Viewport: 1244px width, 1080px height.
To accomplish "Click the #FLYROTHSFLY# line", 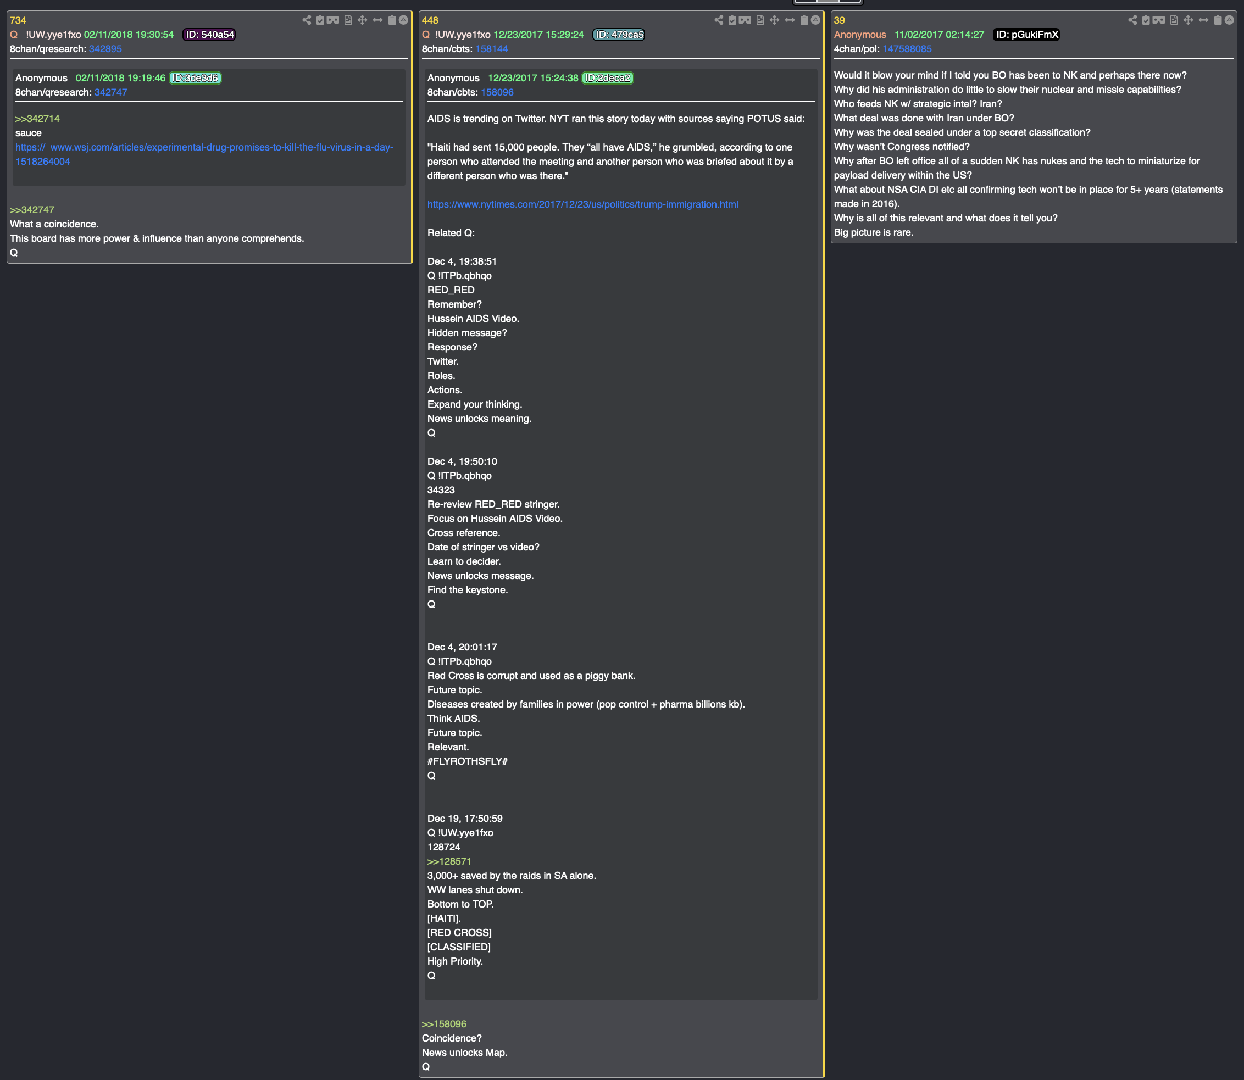I will pos(468,761).
